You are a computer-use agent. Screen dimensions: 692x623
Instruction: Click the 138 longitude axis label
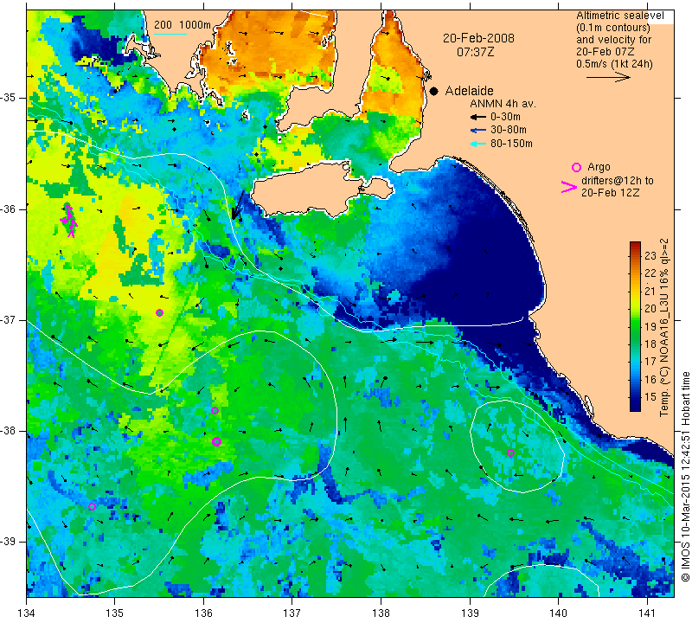(381, 613)
